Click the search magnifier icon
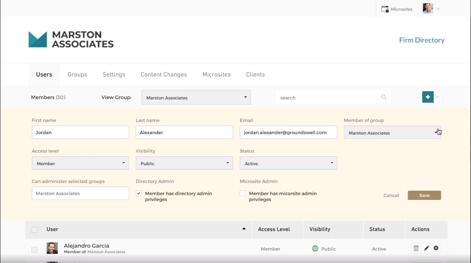 384,97
